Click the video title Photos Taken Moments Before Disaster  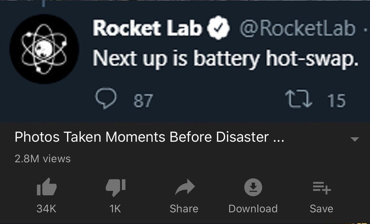click(149, 137)
